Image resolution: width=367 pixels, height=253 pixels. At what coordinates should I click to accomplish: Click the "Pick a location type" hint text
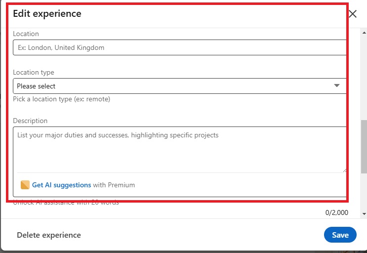61,99
